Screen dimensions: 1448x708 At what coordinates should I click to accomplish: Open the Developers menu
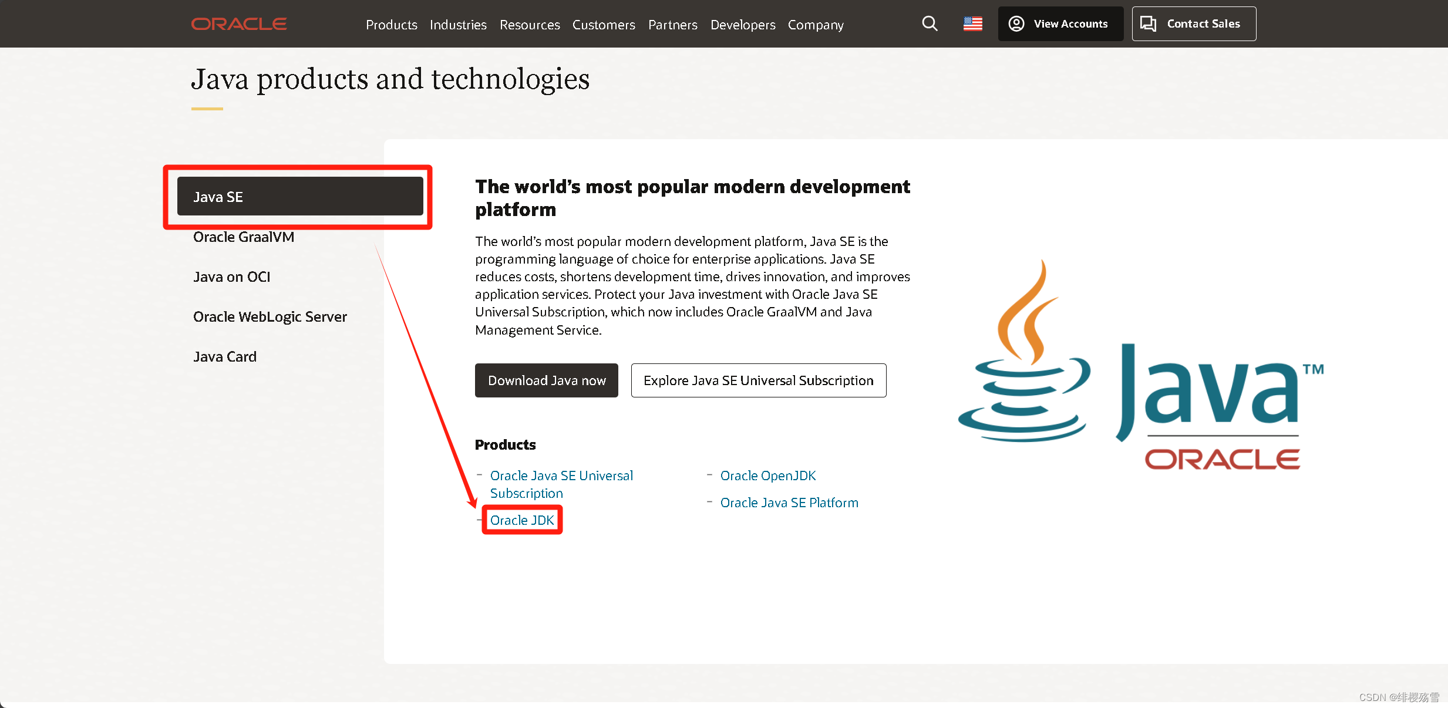pos(743,25)
